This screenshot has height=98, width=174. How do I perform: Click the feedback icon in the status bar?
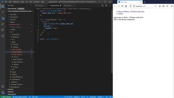(107, 97)
